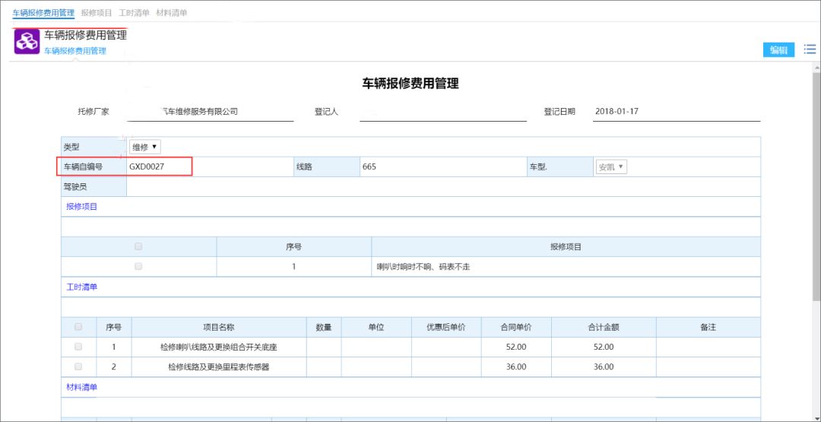Viewport: 821px width, 422px height.
Task: Open the list menu icon beside 编辑
Action: click(x=810, y=49)
